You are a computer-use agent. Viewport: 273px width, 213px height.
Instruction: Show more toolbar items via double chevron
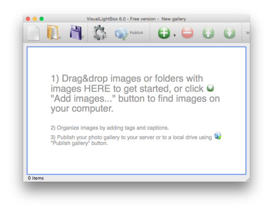pyautogui.click(x=248, y=33)
